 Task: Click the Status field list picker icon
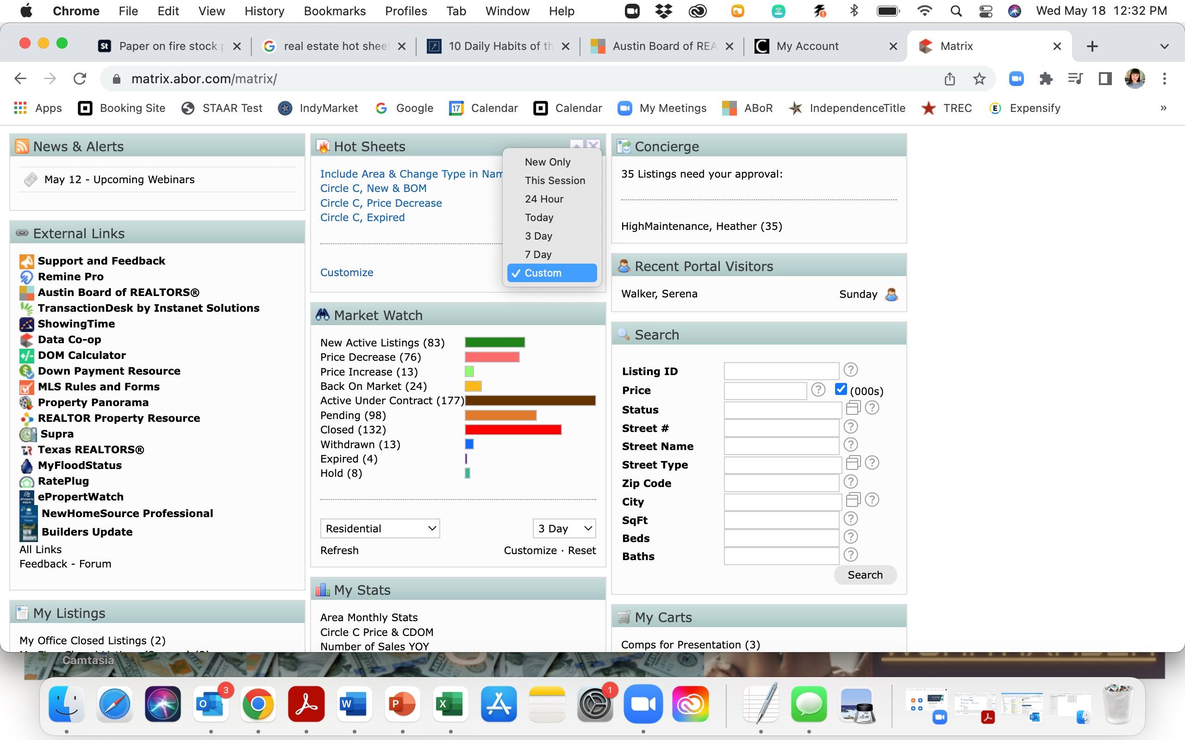point(853,407)
